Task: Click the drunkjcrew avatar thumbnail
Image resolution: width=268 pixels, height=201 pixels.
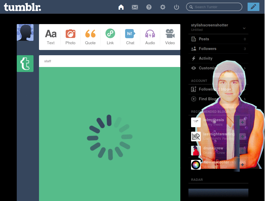Action: [x=196, y=150]
